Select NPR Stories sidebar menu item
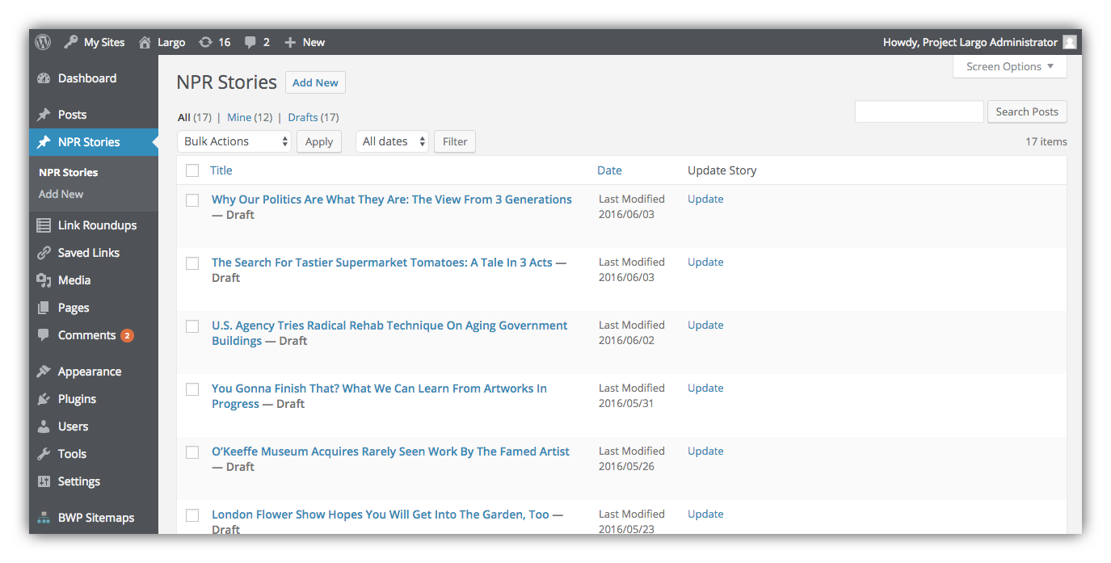The height and width of the screenshot is (563, 1111). pos(94,142)
